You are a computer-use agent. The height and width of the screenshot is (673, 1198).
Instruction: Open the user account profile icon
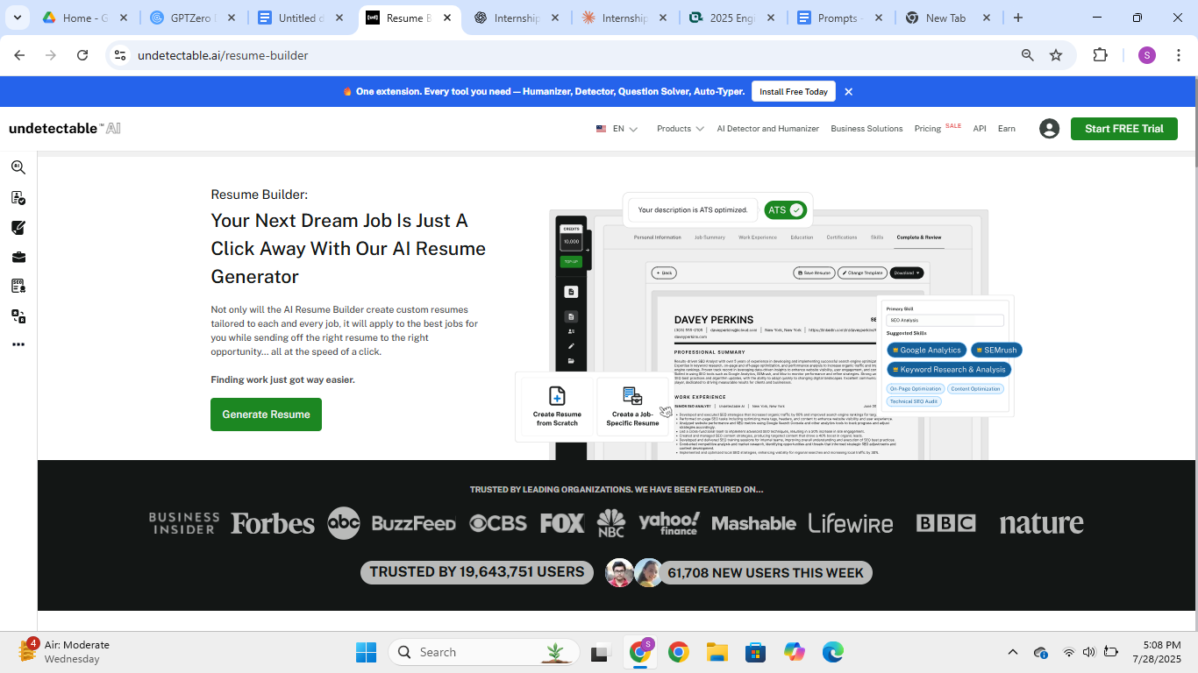[1049, 129]
